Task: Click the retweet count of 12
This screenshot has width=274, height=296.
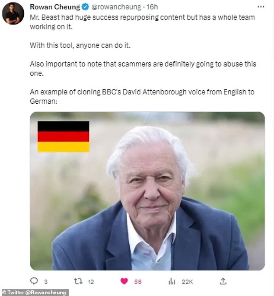Action: coord(91,282)
